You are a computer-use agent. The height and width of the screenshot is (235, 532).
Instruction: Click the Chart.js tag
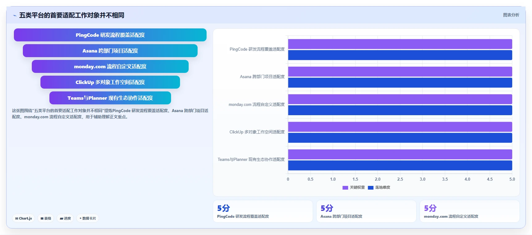pyautogui.click(x=23, y=218)
